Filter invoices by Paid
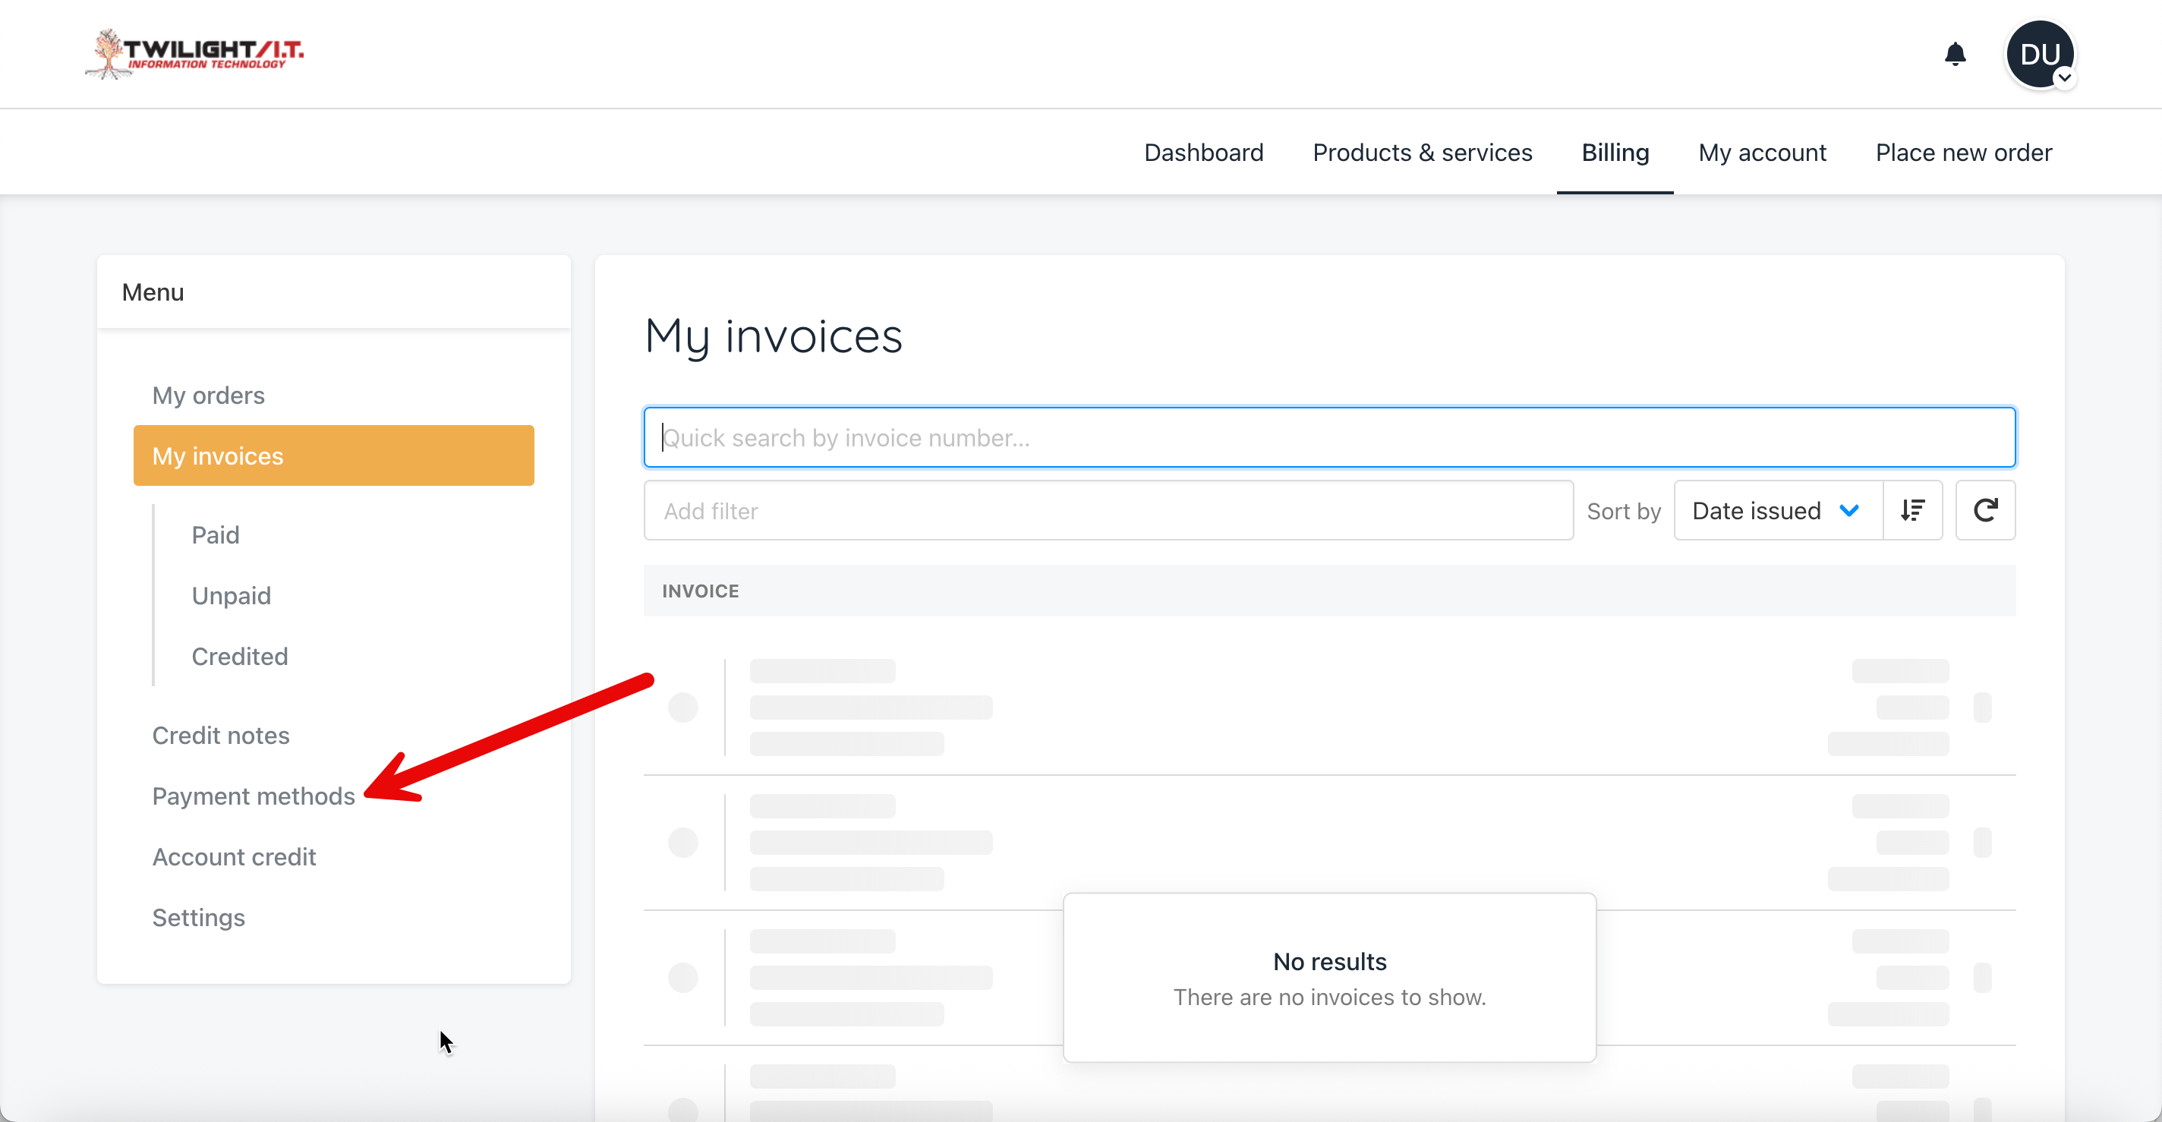This screenshot has height=1122, width=2162. tap(216, 534)
